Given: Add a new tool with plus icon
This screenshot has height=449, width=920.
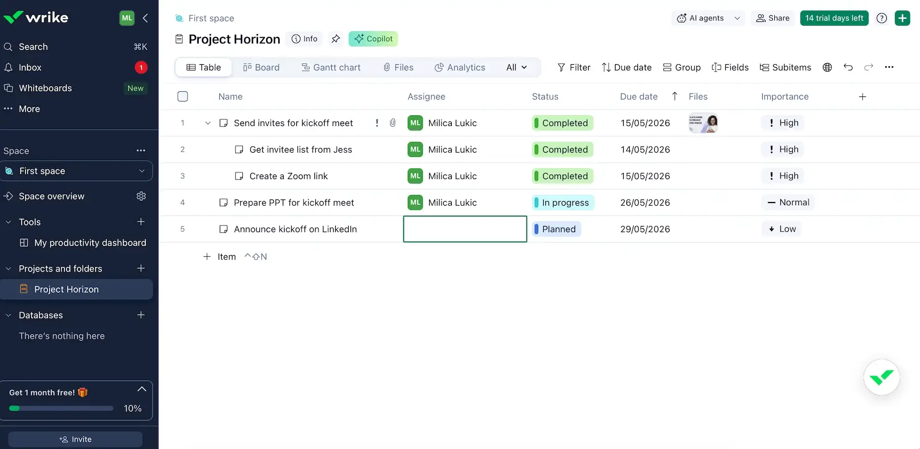Looking at the screenshot, I should pyautogui.click(x=141, y=222).
